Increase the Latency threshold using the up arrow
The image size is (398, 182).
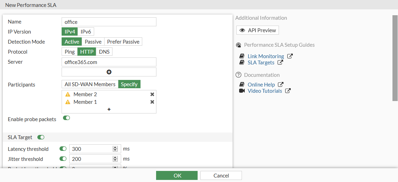coord(115,147)
